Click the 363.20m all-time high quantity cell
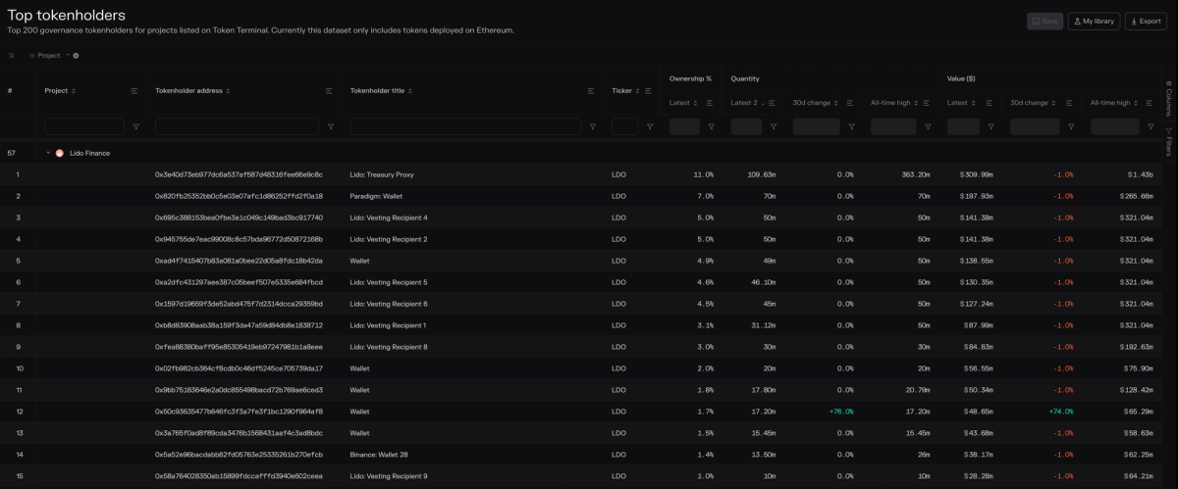Image resolution: width=1178 pixels, height=489 pixels. point(916,174)
